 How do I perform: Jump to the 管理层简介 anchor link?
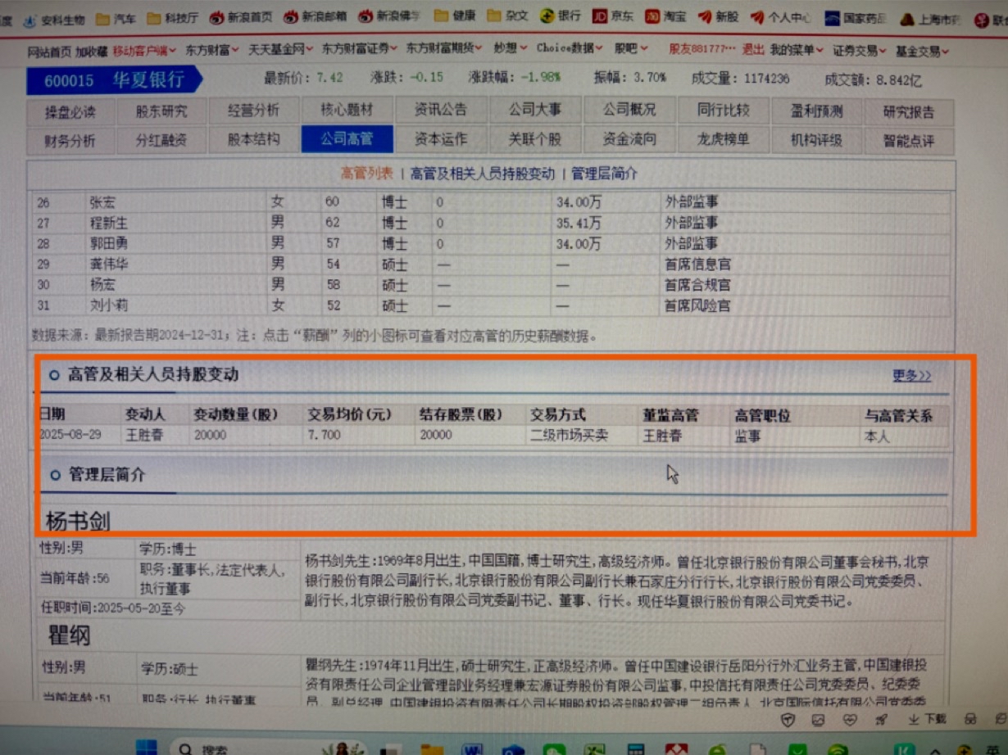coord(604,174)
